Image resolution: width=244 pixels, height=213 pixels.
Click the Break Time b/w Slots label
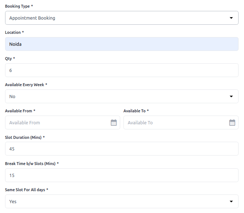coord(30,164)
